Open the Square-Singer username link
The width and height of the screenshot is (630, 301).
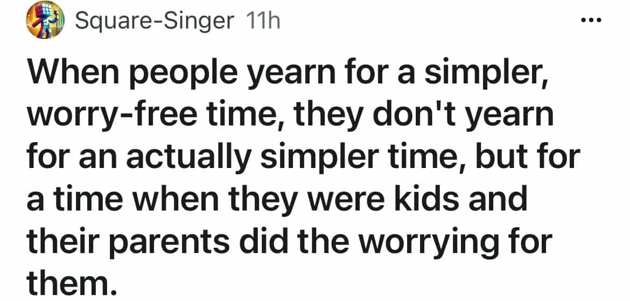click(x=155, y=21)
